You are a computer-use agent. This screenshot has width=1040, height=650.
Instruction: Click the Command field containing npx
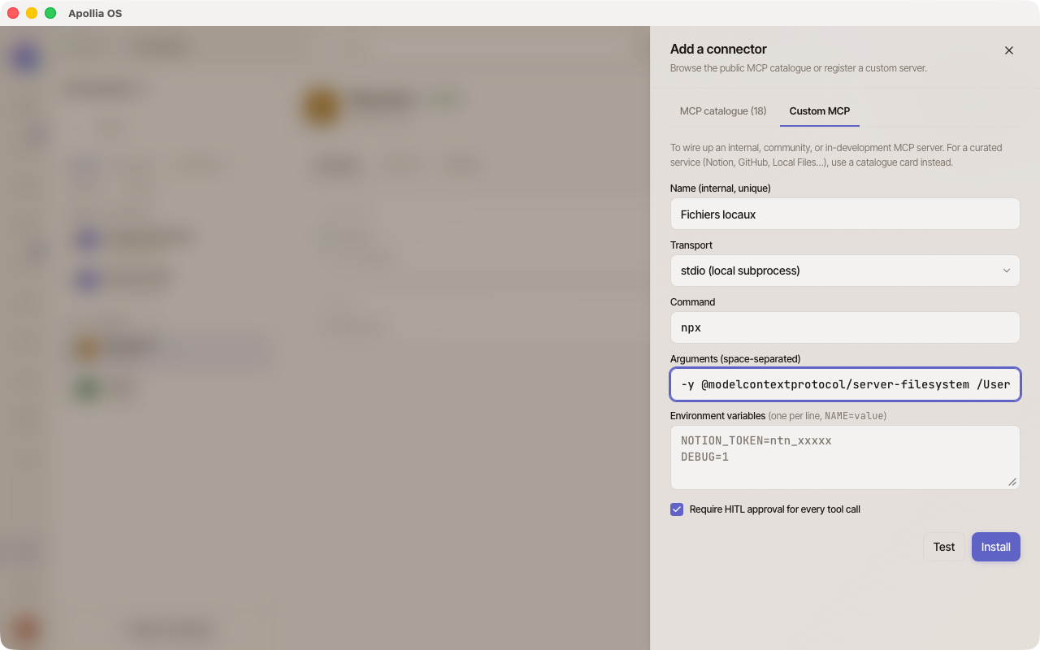(x=845, y=327)
